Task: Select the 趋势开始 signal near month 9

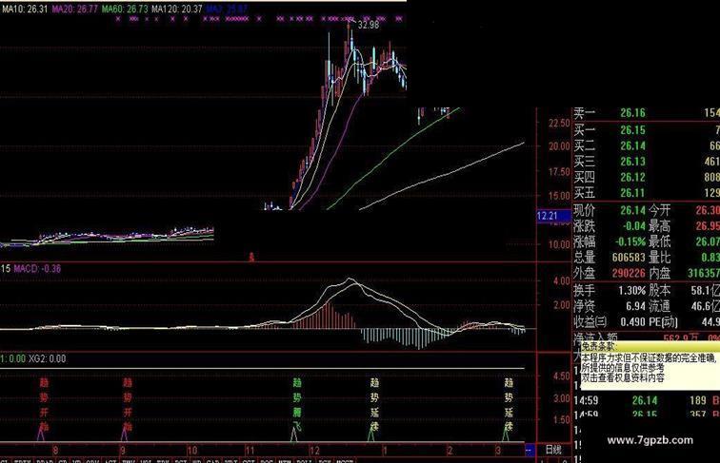Action: [128, 404]
